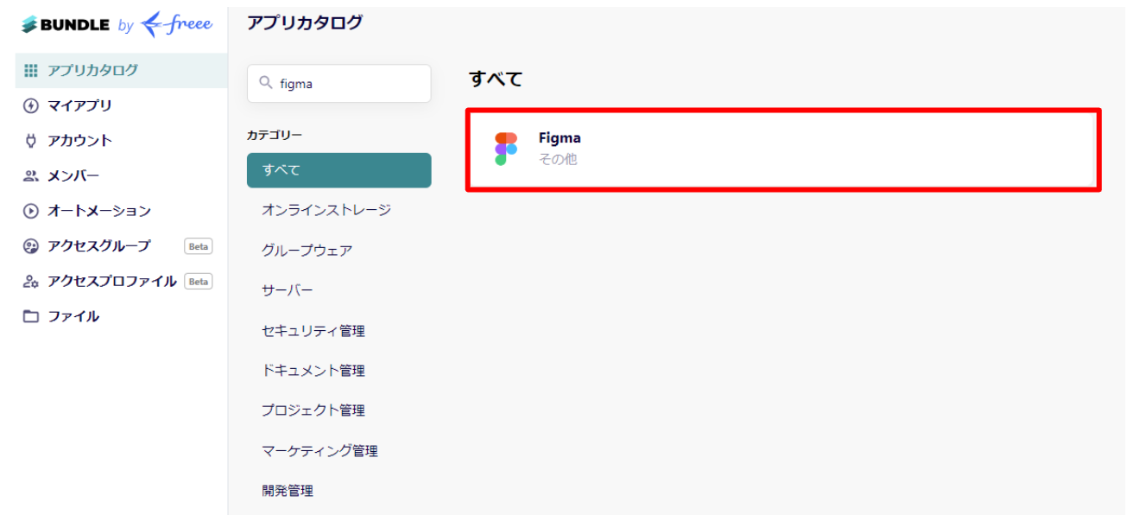Click the アプリカタログ grid icon in sidebar
Viewport: 1138px width, 515px height.
pyautogui.click(x=31, y=70)
